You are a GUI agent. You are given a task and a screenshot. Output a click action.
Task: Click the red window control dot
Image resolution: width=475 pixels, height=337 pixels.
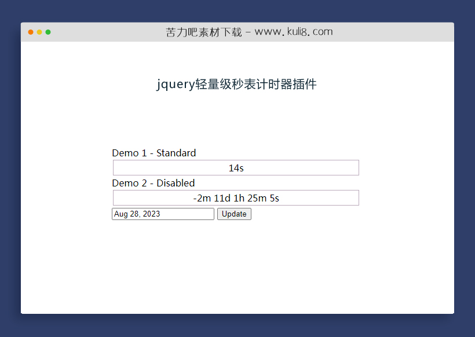30,32
